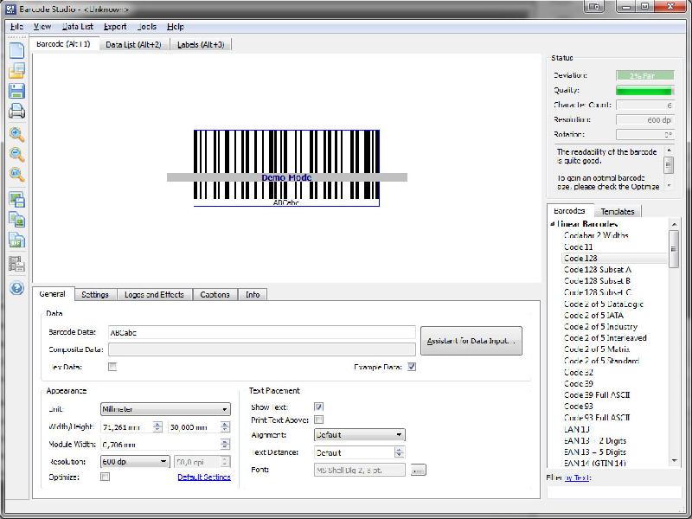Collapse the Linear Barcodes tree group
Image resolution: width=692 pixels, height=519 pixels.
coord(552,224)
